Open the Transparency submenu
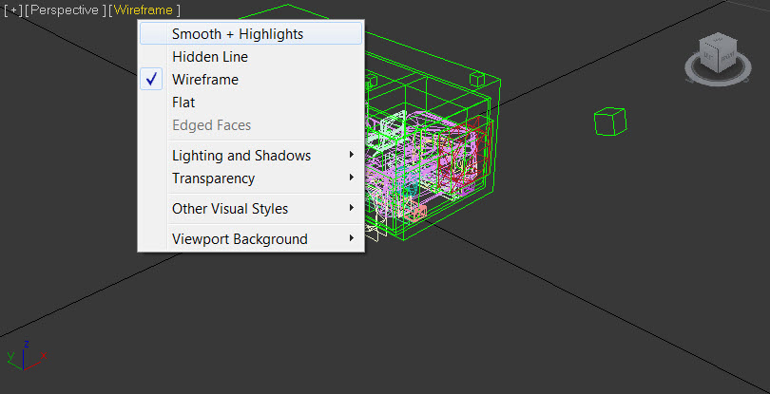Viewport: 770px width, 394px height. tap(213, 178)
